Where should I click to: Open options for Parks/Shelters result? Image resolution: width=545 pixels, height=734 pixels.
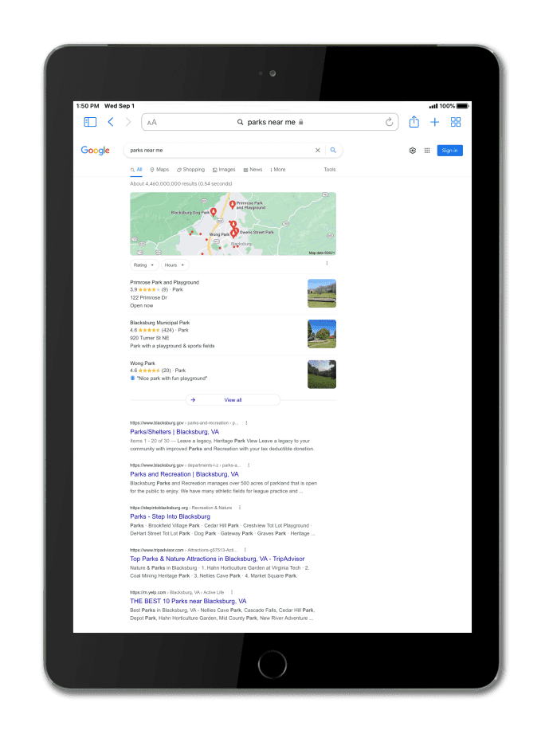[246, 422]
